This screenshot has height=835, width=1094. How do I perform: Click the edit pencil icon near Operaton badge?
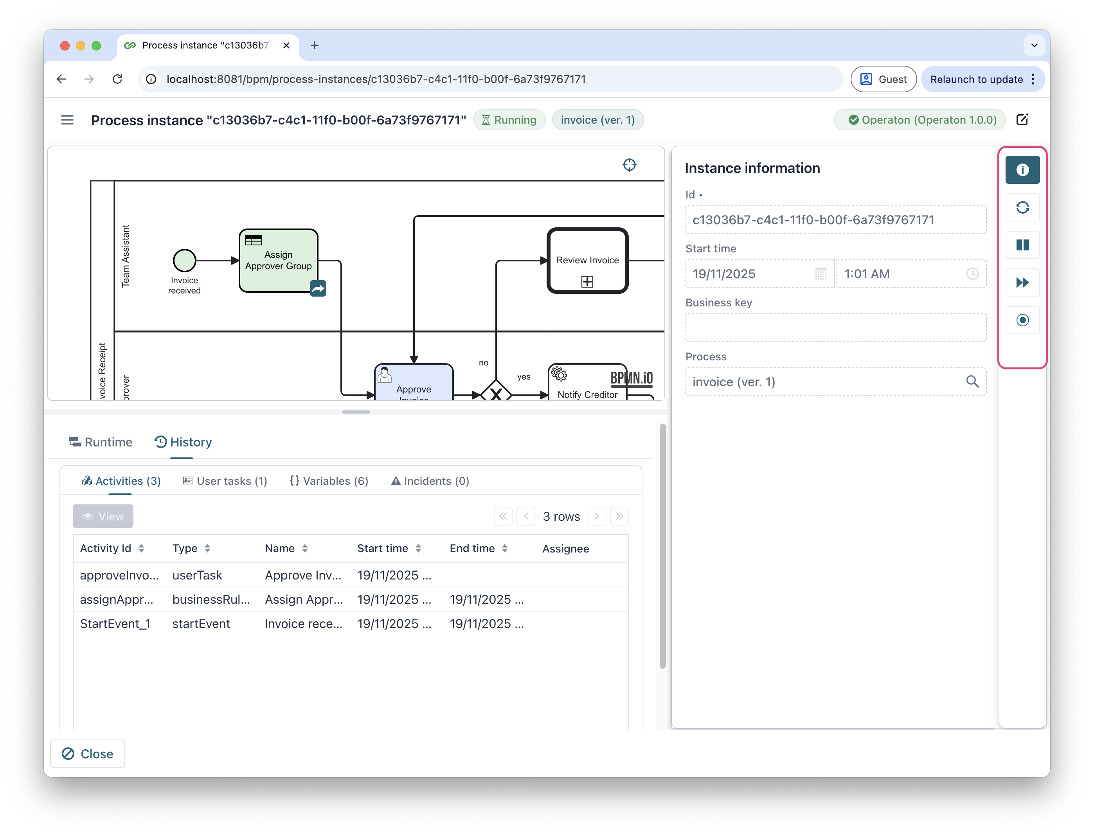point(1023,119)
